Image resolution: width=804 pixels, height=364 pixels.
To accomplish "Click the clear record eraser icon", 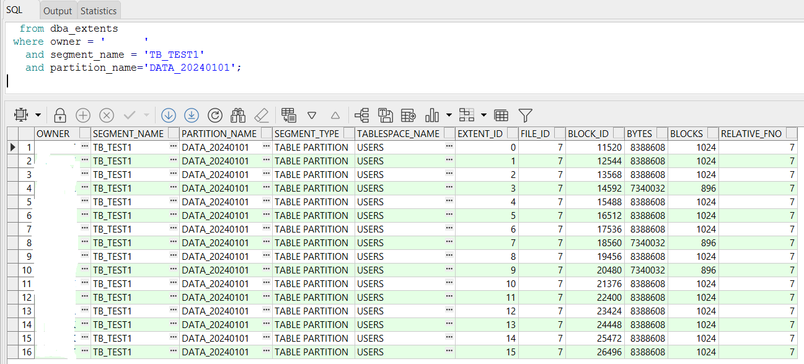I will tap(261, 115).
